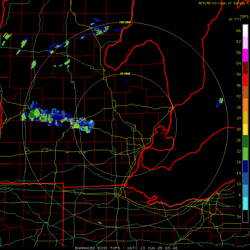This screenshot has width=250, height=250.
Task: Select the white 66 kft legend swatch
Action: (x=245, y=31)
